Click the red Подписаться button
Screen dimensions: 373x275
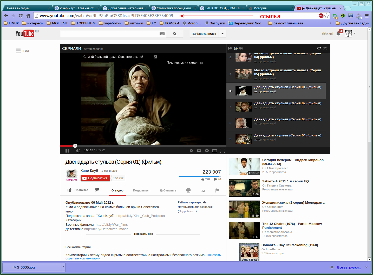tap(95, 178)
